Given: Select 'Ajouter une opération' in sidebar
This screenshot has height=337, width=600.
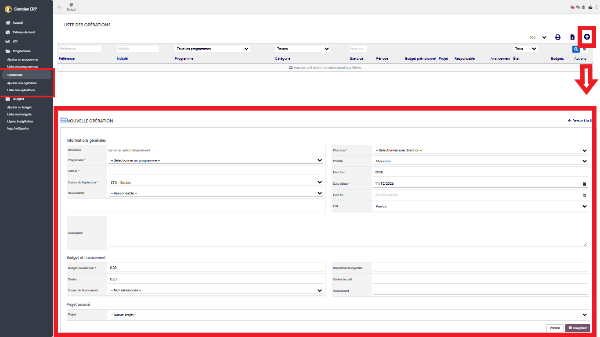Looking at the screenshot, I should pyautogui.click(x=22, y=83).
